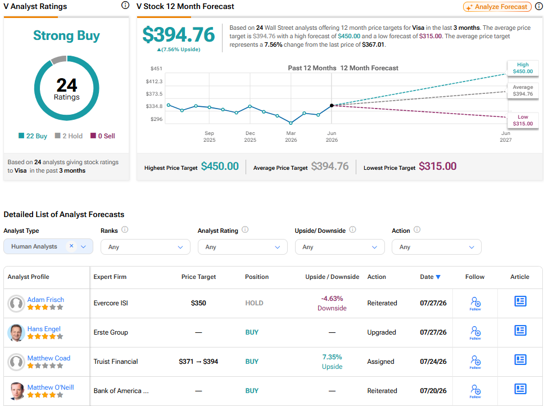
Task: Open the Action filter dropdown
Action: 437,247
